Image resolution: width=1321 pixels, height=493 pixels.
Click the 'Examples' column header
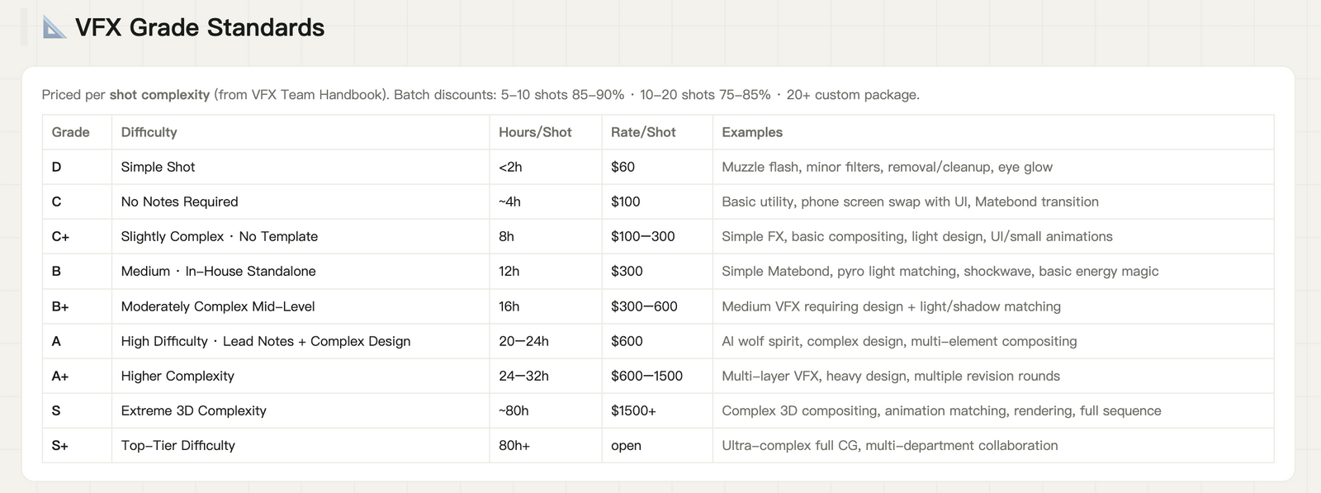[x=993, y=132]
